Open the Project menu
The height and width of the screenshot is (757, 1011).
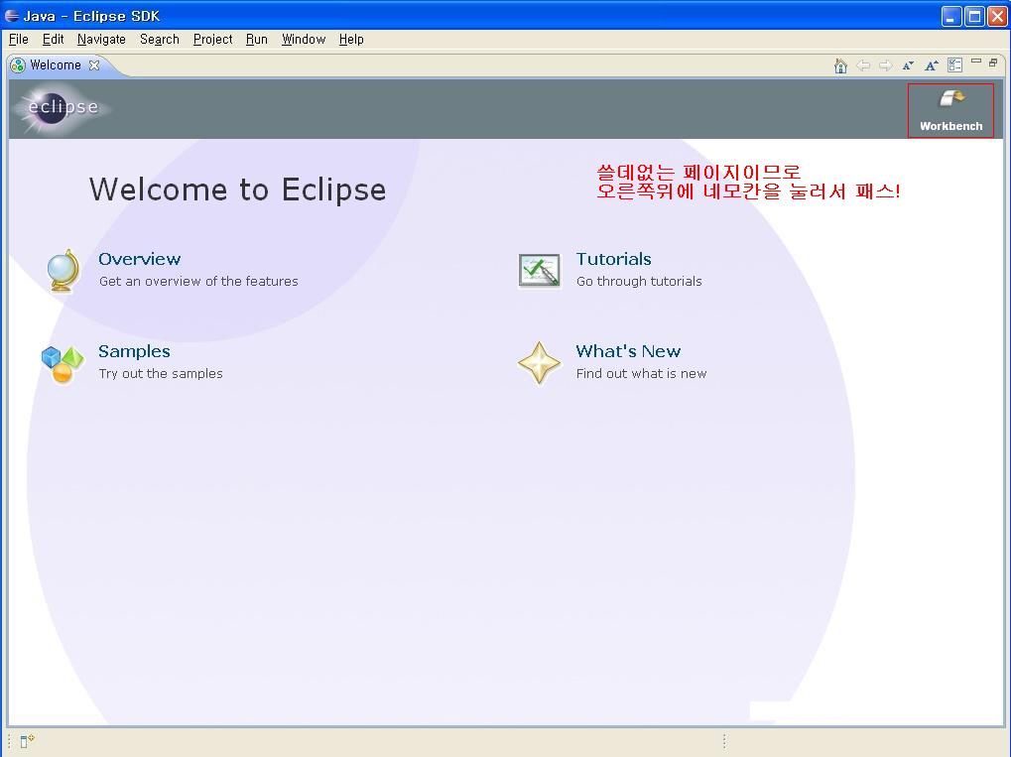point(212,40)
